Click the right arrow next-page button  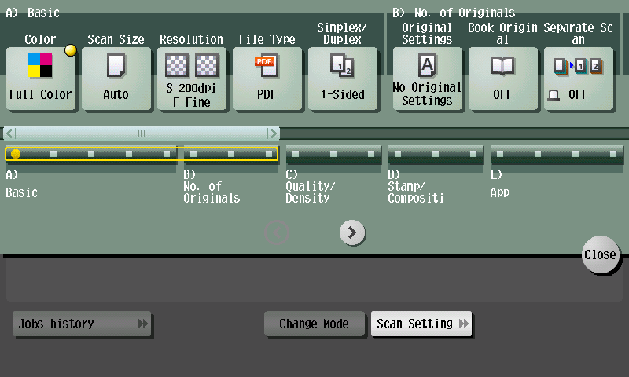352,232
